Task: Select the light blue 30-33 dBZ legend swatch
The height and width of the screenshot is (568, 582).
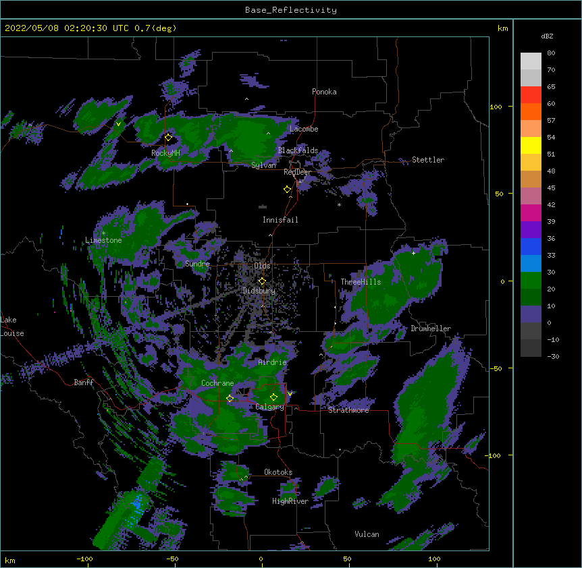Action: (x=531, y=264)
